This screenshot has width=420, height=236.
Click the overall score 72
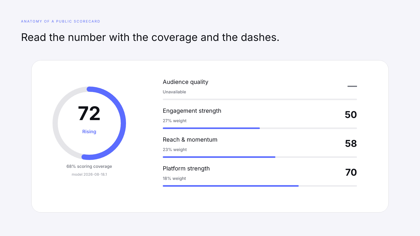coord(89,114)
